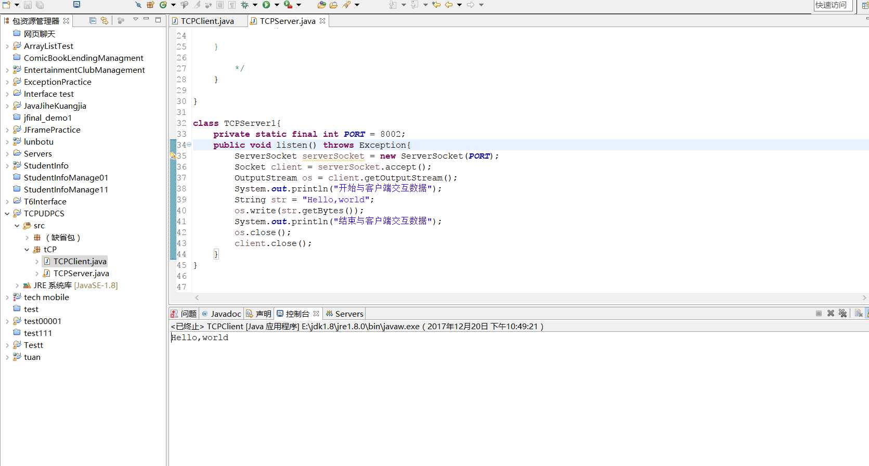
Task: Open the Javadoc tab
Action: pos(222,314)
